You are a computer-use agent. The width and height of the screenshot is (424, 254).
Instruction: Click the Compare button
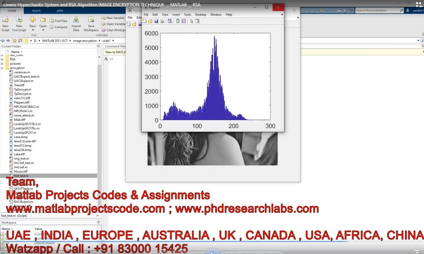click(x=59, y=27)
